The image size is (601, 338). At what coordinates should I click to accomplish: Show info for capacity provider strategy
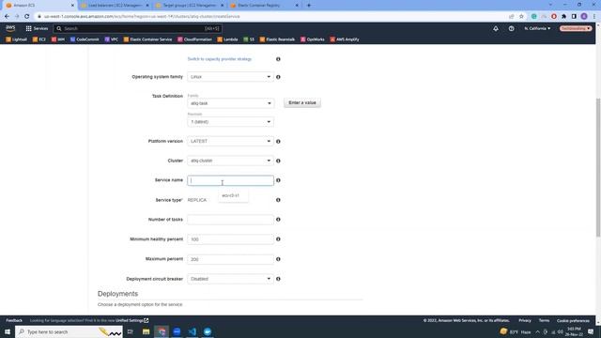(278, 59)
